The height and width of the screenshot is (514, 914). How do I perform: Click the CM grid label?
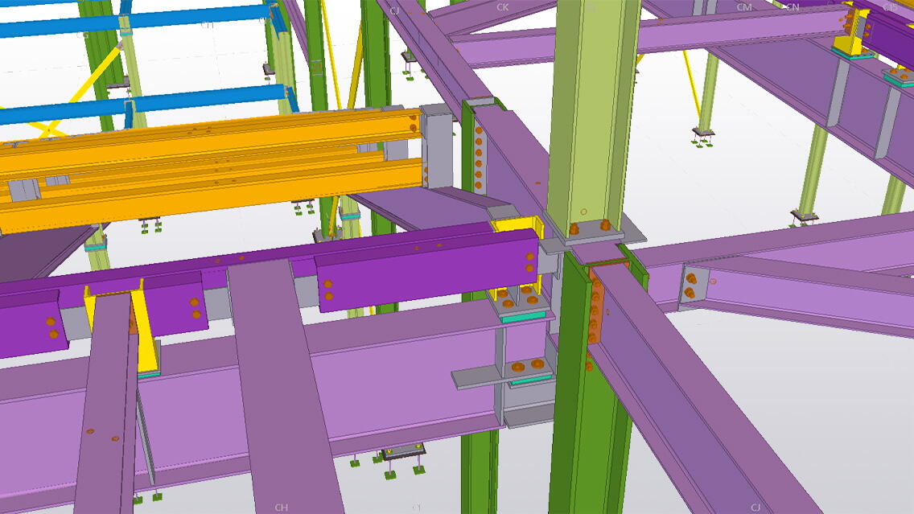[x=743, y=7]
